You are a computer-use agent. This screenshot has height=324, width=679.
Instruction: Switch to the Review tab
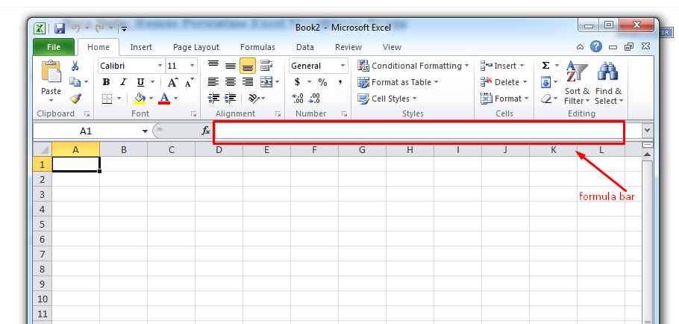pyautogui.click(x=348, y=47)
